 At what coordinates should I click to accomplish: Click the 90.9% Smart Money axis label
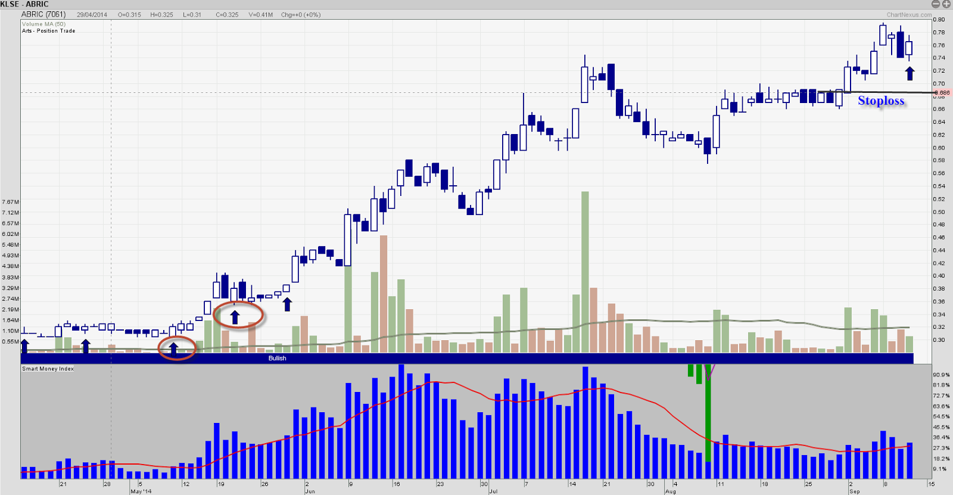coord(942,375)
